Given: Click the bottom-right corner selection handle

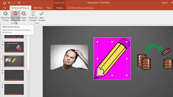Looking at the screenshot, I should [x=127, y=75].
